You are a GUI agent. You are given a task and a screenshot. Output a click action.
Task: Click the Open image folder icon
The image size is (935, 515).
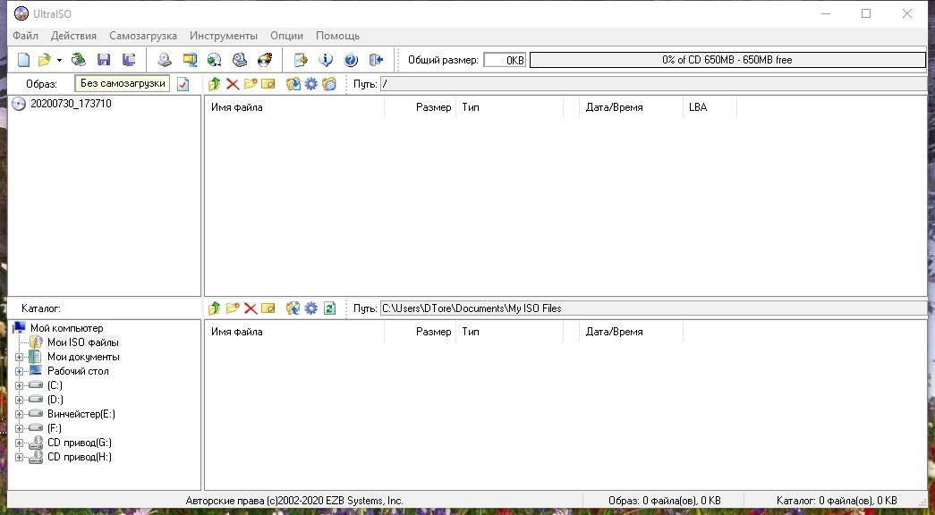tap(44, 60)
